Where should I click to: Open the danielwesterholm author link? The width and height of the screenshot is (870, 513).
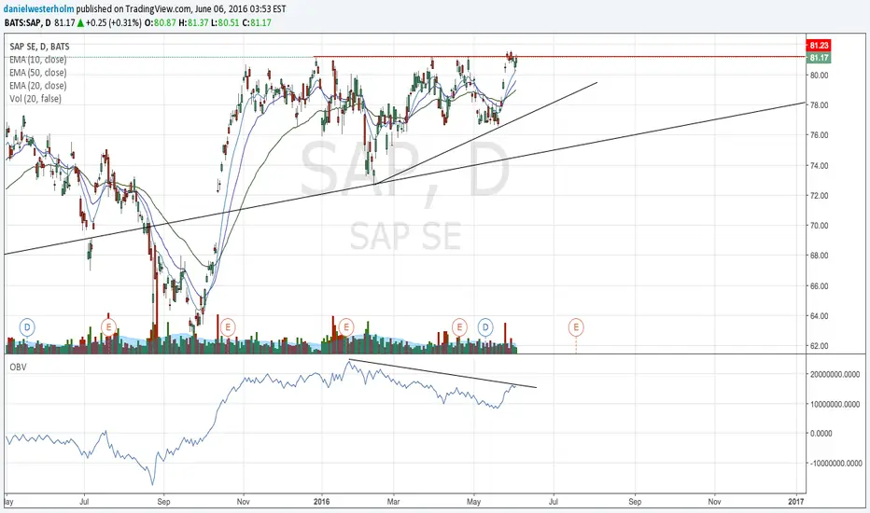[39, 9]
